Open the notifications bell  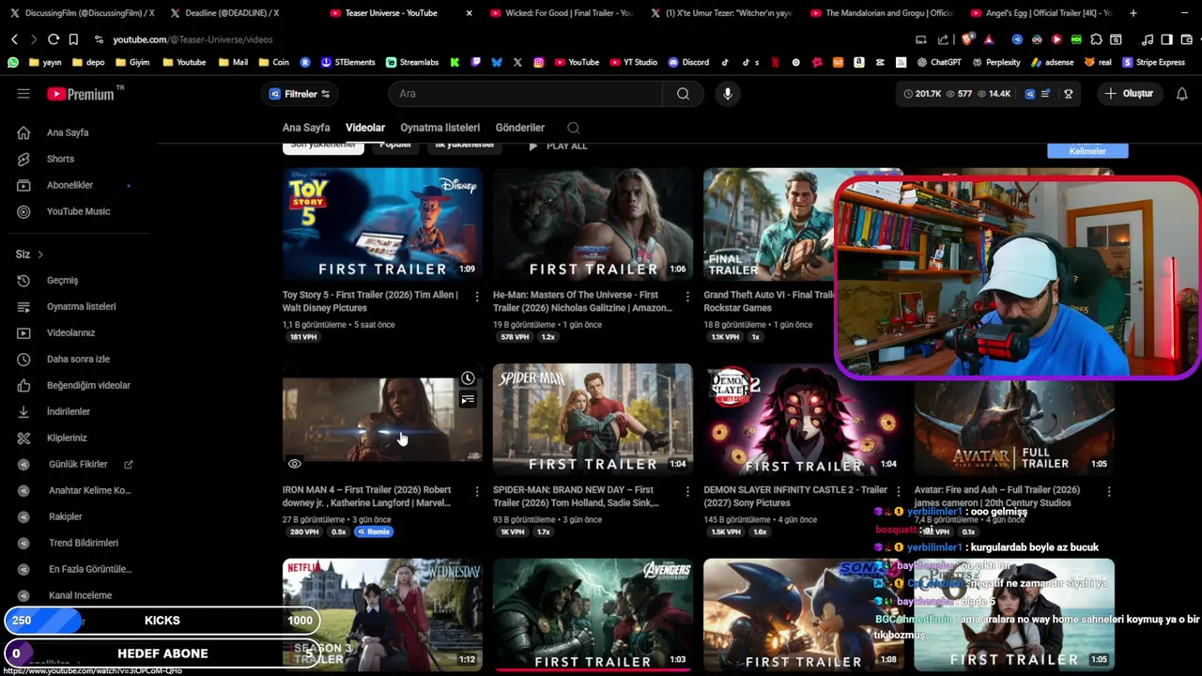pyautogui.click(x=1181, y=94)
